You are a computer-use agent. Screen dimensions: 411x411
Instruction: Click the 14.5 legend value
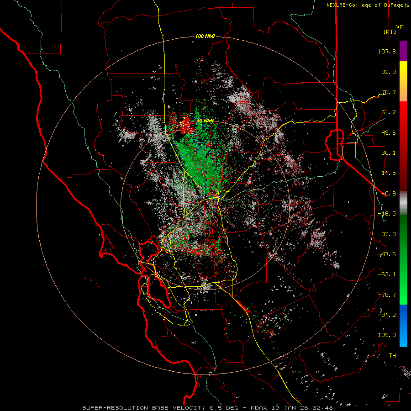[389, 173]
